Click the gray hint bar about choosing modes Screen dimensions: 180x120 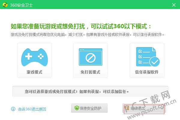[x=90, y=91]
